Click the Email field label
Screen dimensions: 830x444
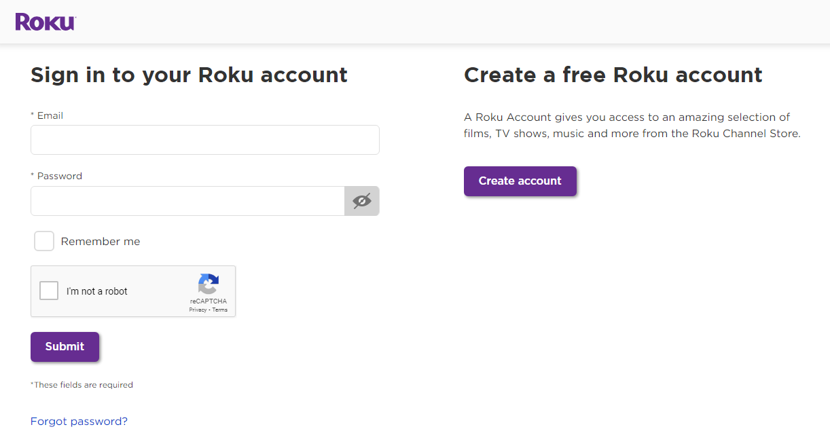(x=50, y=116)
